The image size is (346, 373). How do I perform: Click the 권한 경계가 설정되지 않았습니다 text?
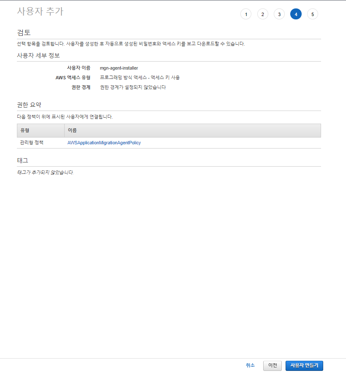tap(133, 87)
